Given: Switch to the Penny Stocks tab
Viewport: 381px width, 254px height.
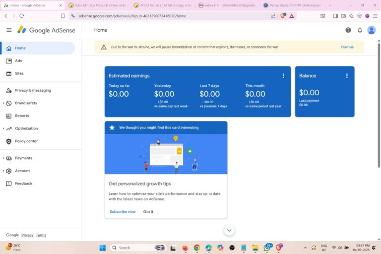Looking at the screenshot, I should [293, 5].
